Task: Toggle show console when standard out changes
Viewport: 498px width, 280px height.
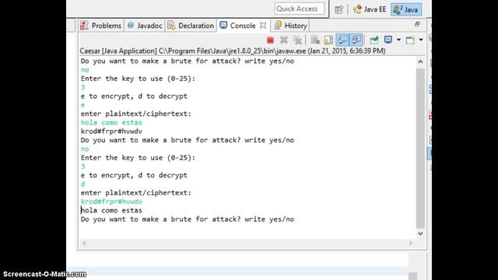Action: pyautogui.click(x=342, y=40)
